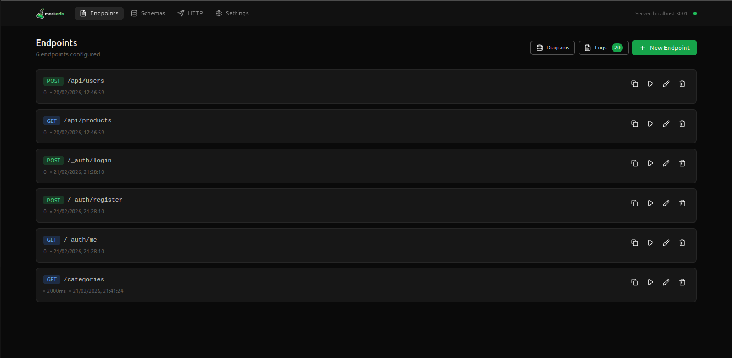Select the Endpoints tab
The width and height of the screenshot is (732, 358).
pyautogui.click(x=99, y=13)
